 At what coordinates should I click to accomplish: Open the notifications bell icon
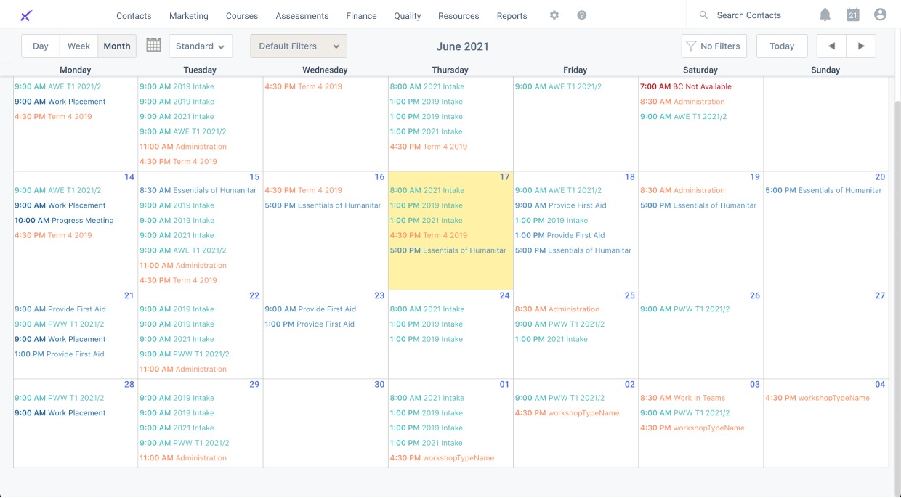(825, 14)
